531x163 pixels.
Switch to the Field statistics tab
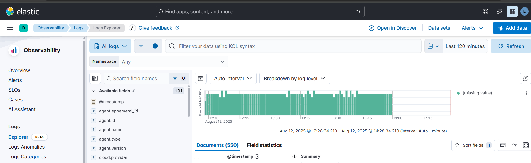coord(264,145)
